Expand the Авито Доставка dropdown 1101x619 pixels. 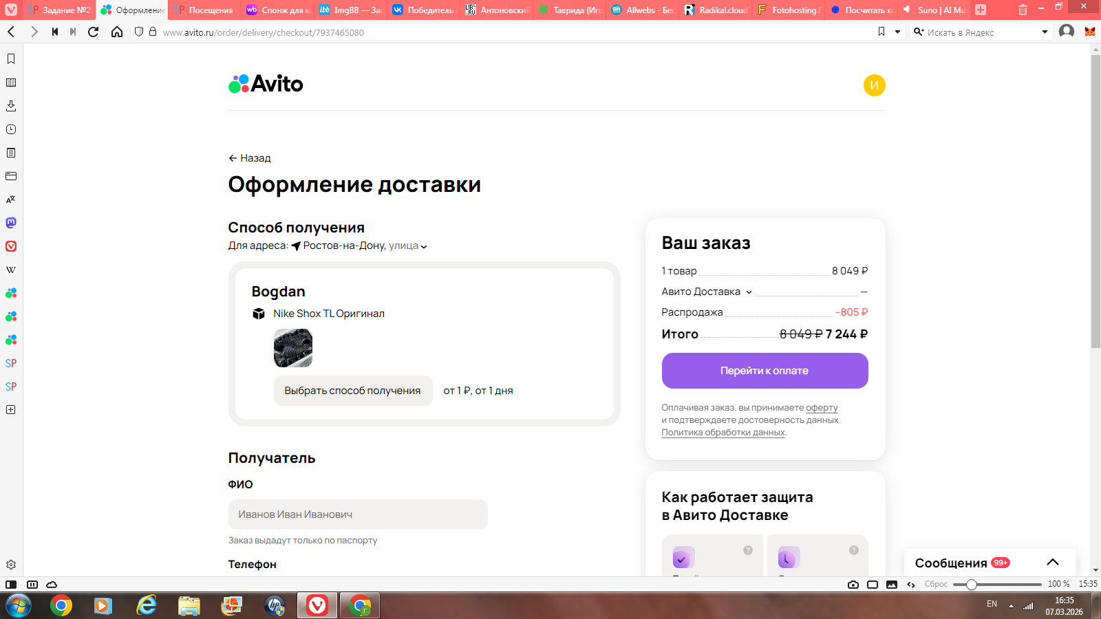click(749, 292)
